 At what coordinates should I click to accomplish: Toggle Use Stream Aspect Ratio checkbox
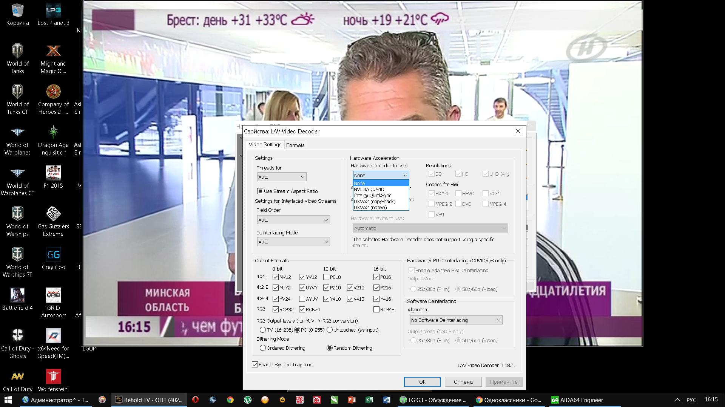tap(260, 191)
